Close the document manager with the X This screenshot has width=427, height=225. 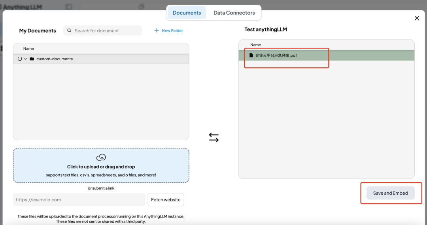tap(417, 18)
